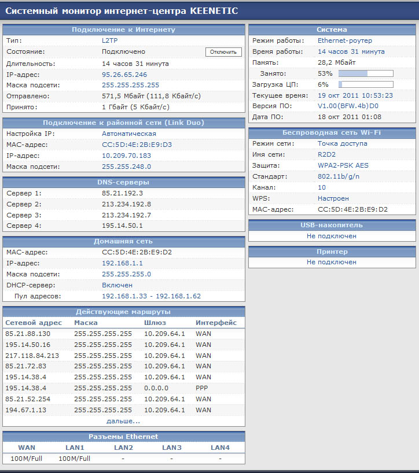Click the 192.168.1.33 - 192.168.1.62 address pool link

[x=151, y=296]
